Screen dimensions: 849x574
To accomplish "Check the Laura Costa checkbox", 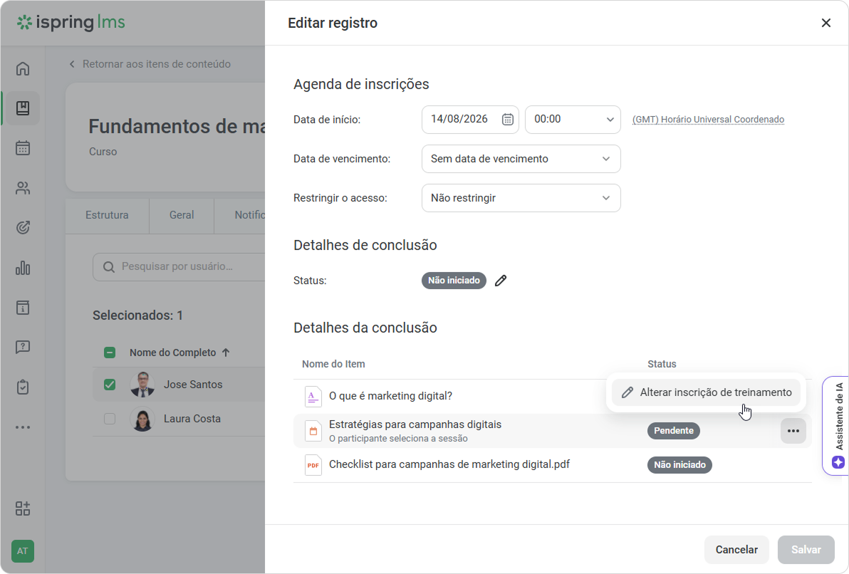I will tap(110, 419).
